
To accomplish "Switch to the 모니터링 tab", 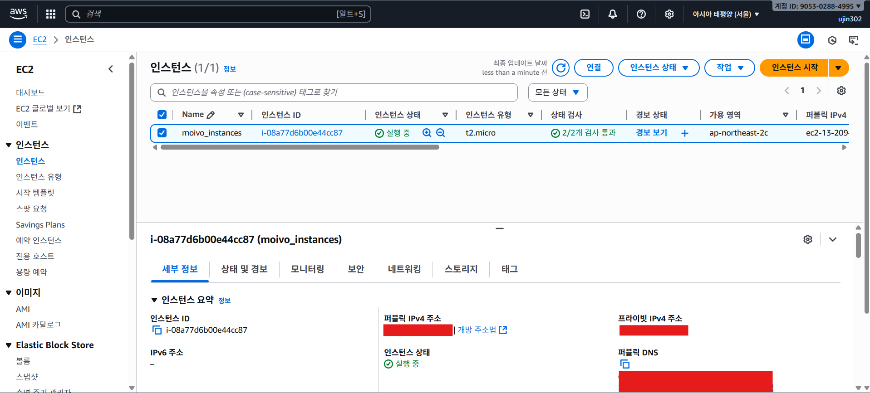I will (x=308, y=269).
